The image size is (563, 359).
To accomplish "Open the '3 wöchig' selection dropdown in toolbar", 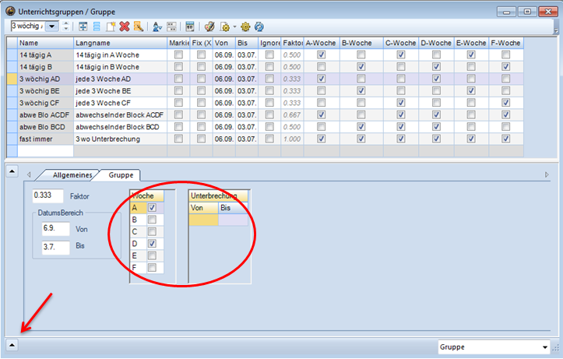I will point(52,26).
